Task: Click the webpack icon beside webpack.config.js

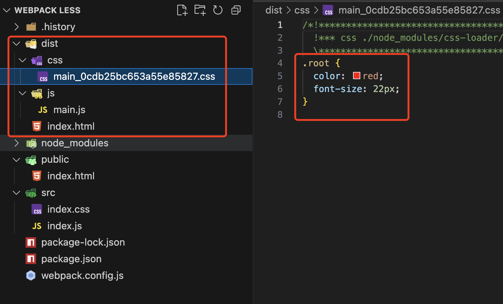Action: coord(31,275)
